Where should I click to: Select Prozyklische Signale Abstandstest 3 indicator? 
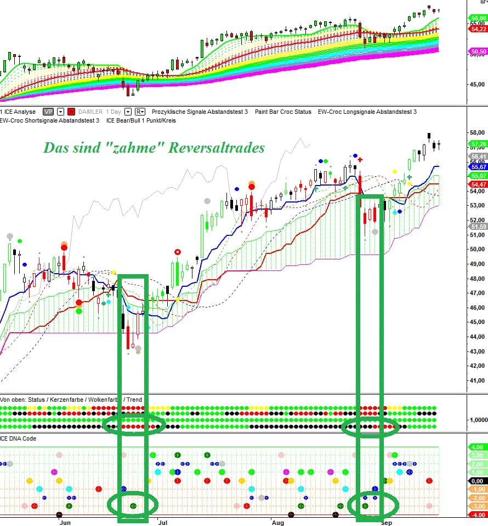coord(200,112)
